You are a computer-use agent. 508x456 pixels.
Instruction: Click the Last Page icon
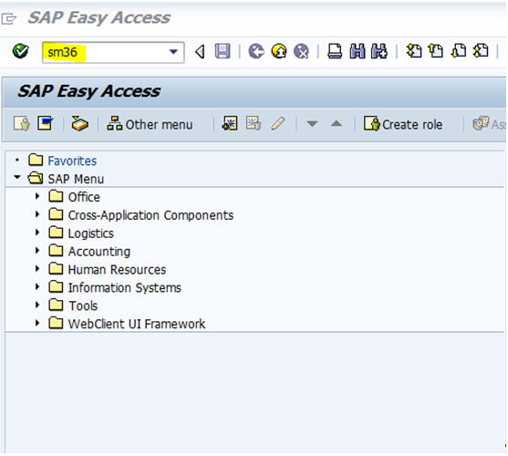(481, 51)
